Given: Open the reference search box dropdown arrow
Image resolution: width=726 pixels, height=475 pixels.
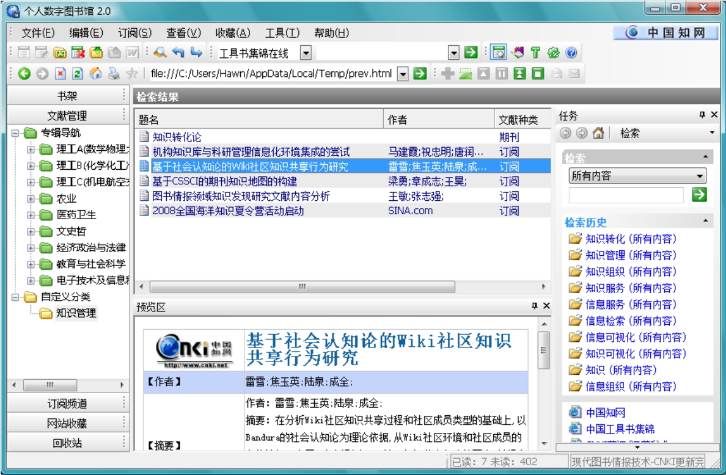Looking at the screenshot, I should point(453,53).
